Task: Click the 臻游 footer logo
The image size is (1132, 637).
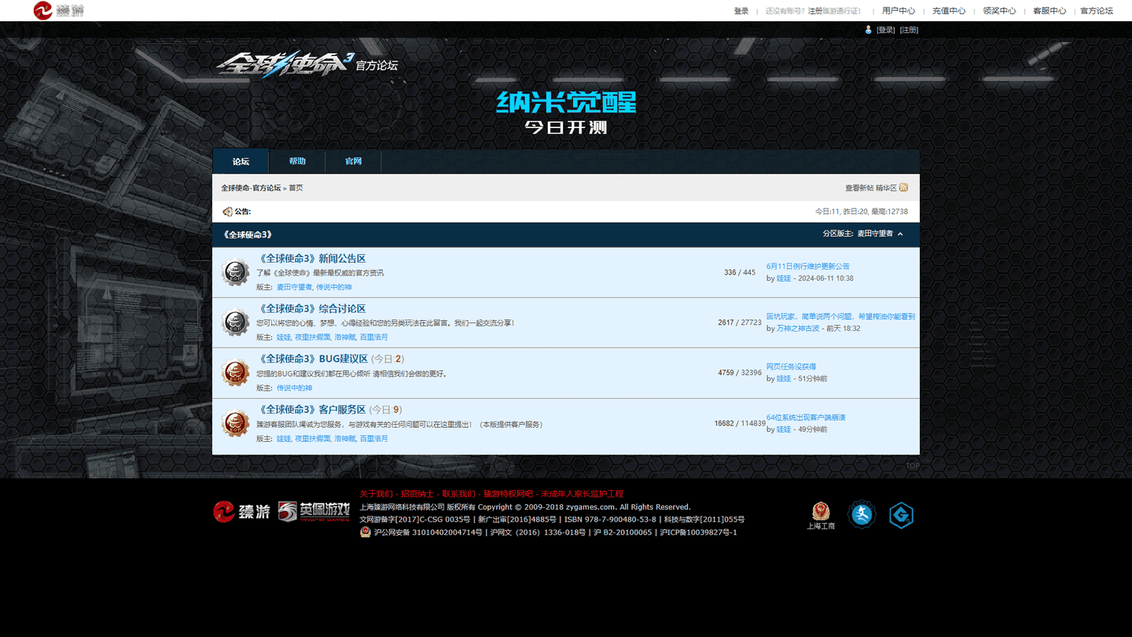Action: tap(241, 512)
